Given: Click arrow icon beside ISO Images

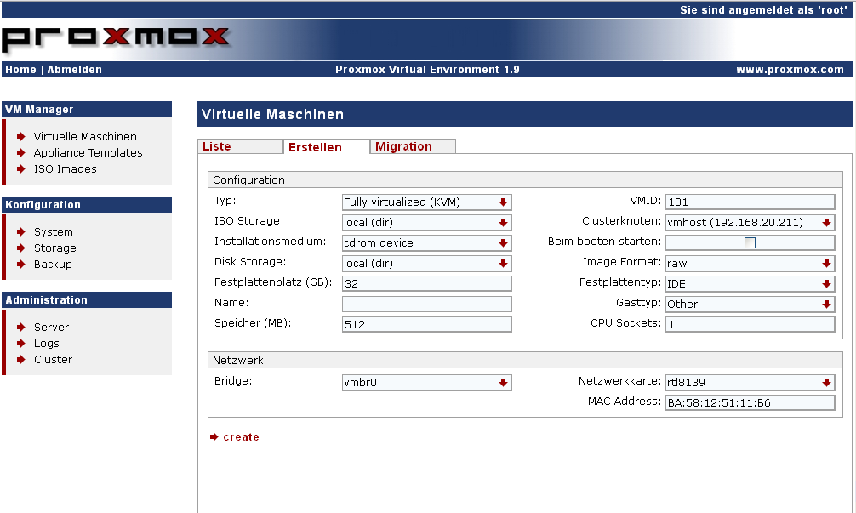Looking at the screenshot, I should 21,169.
